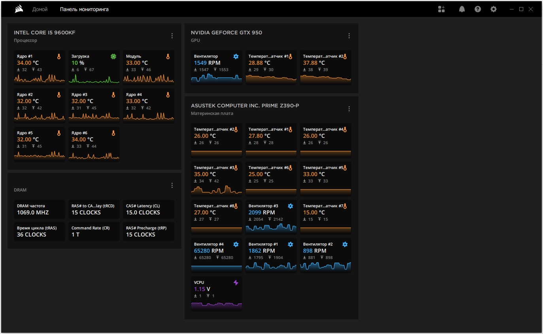The height and width of the screenshot is (334, 543).
Task: Click the green chip icon on Загрузка
Action: point(113,56)
